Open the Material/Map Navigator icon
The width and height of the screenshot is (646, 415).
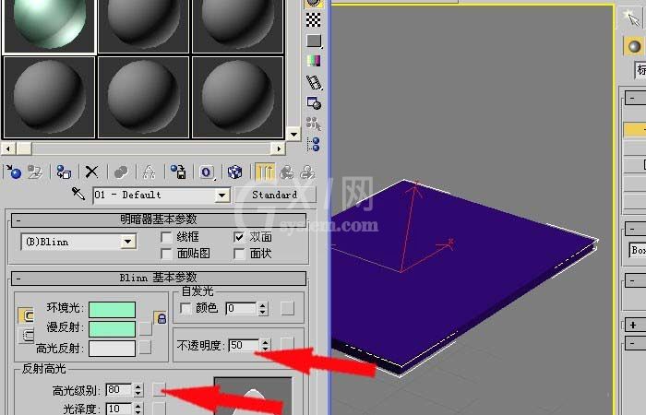313,145
